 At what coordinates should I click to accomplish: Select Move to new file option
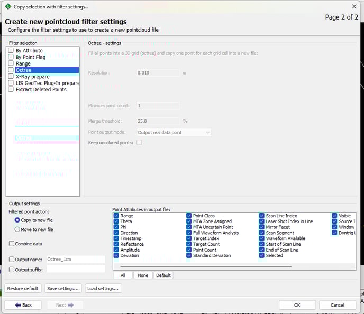(17, 230)
